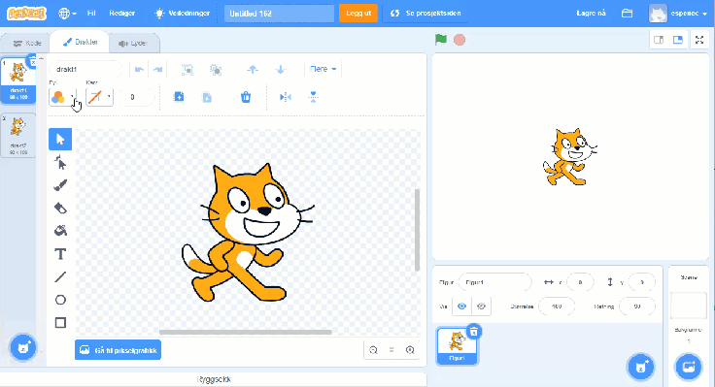The height and width of the screenshot is (387, 715).
Task: Open My Stuff folder icon
Action: click(x=627, y=14)
